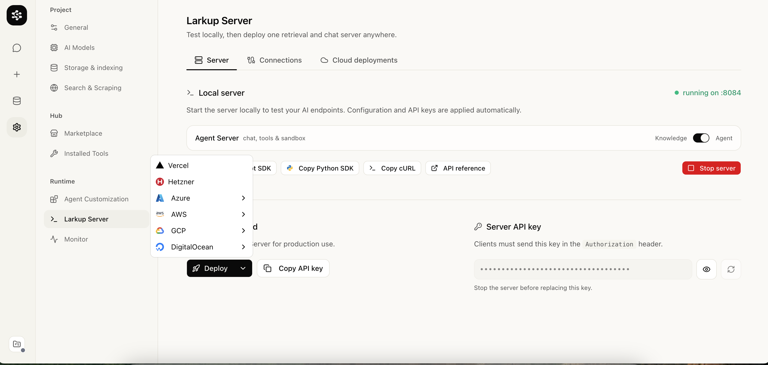Viewport: 768px width, 365px height.
Task: Click the partially hidden SDK copy button
Action: click(264, 168)
